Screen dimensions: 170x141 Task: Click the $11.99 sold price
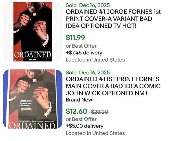[x=75, y=38]
